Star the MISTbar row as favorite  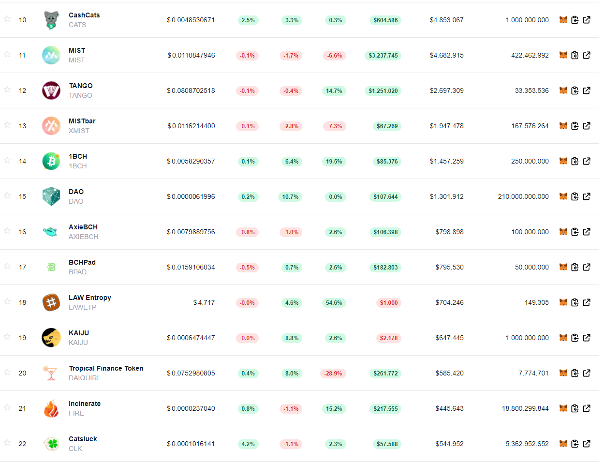[x=7, y=125]
